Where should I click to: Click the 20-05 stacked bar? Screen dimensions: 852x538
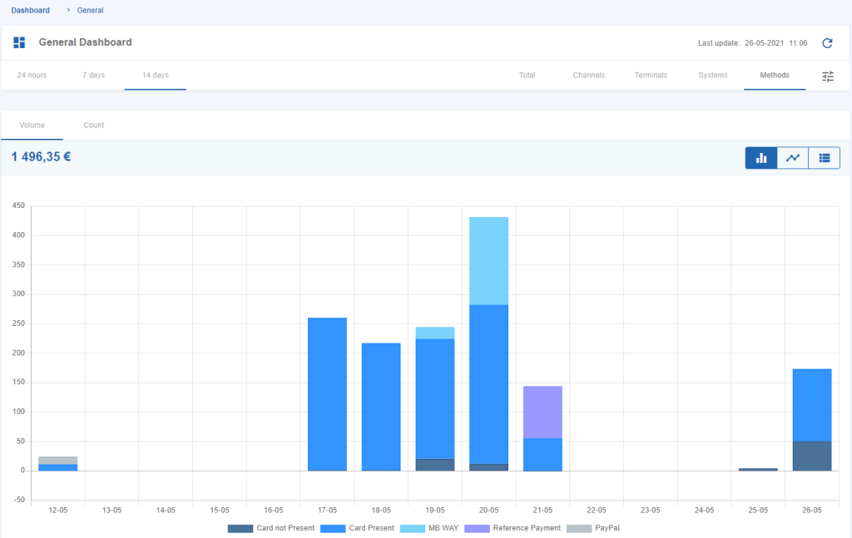[x=488, y=343]
